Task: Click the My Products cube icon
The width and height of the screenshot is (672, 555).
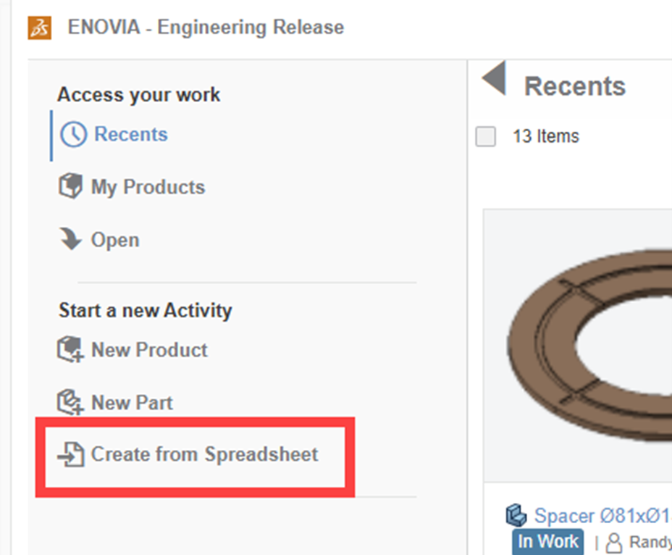Action: click(x=70, y=185)
